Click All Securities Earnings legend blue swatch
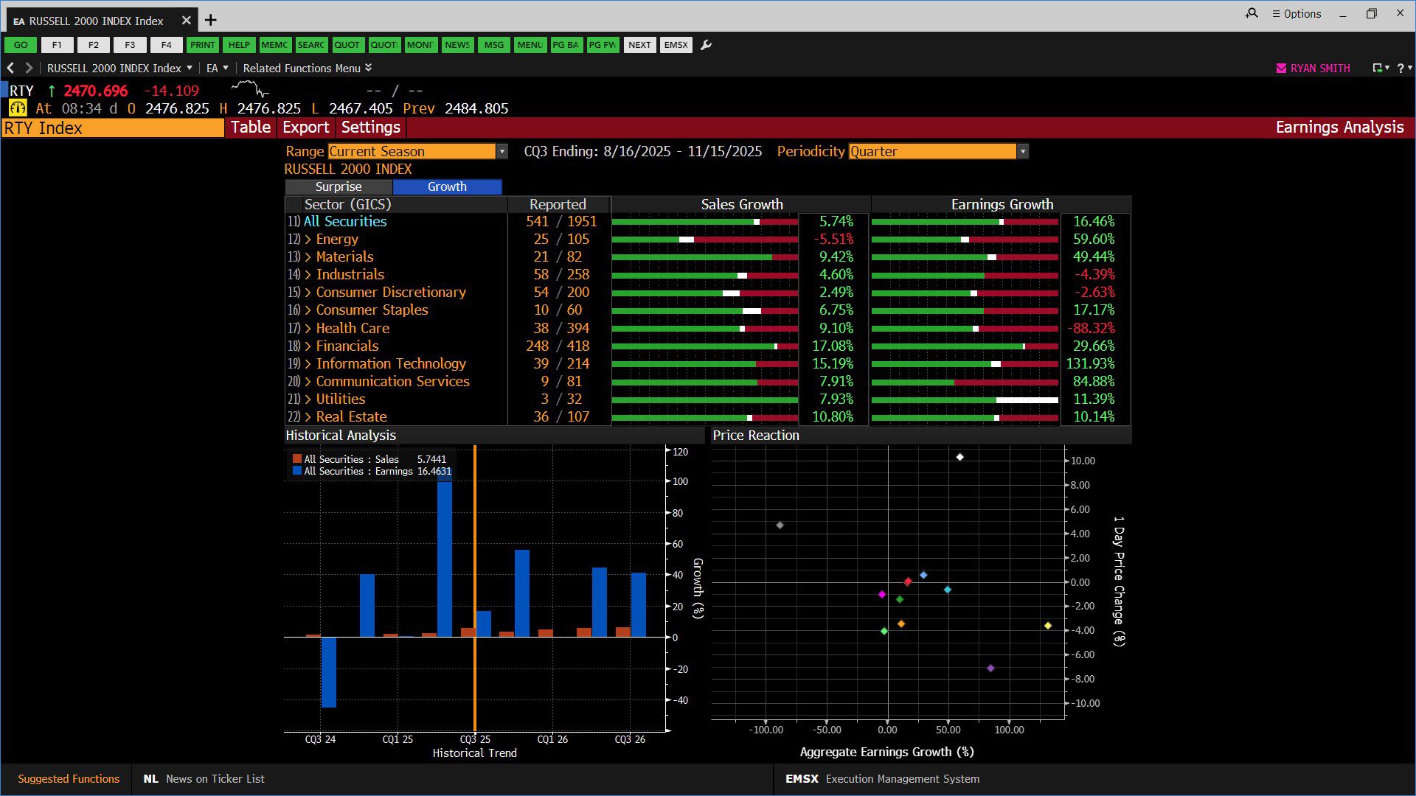Image resolution: width=1416 pixels, height=796 pixels. (x=297, y=471)
